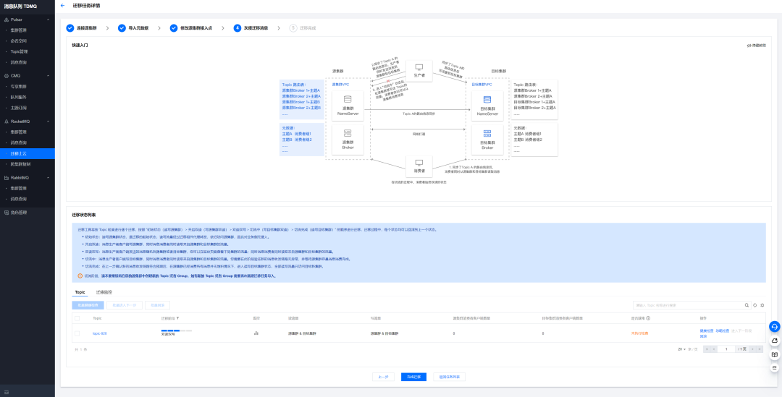Click the RocketMQ section icon in sidebar

7,121
